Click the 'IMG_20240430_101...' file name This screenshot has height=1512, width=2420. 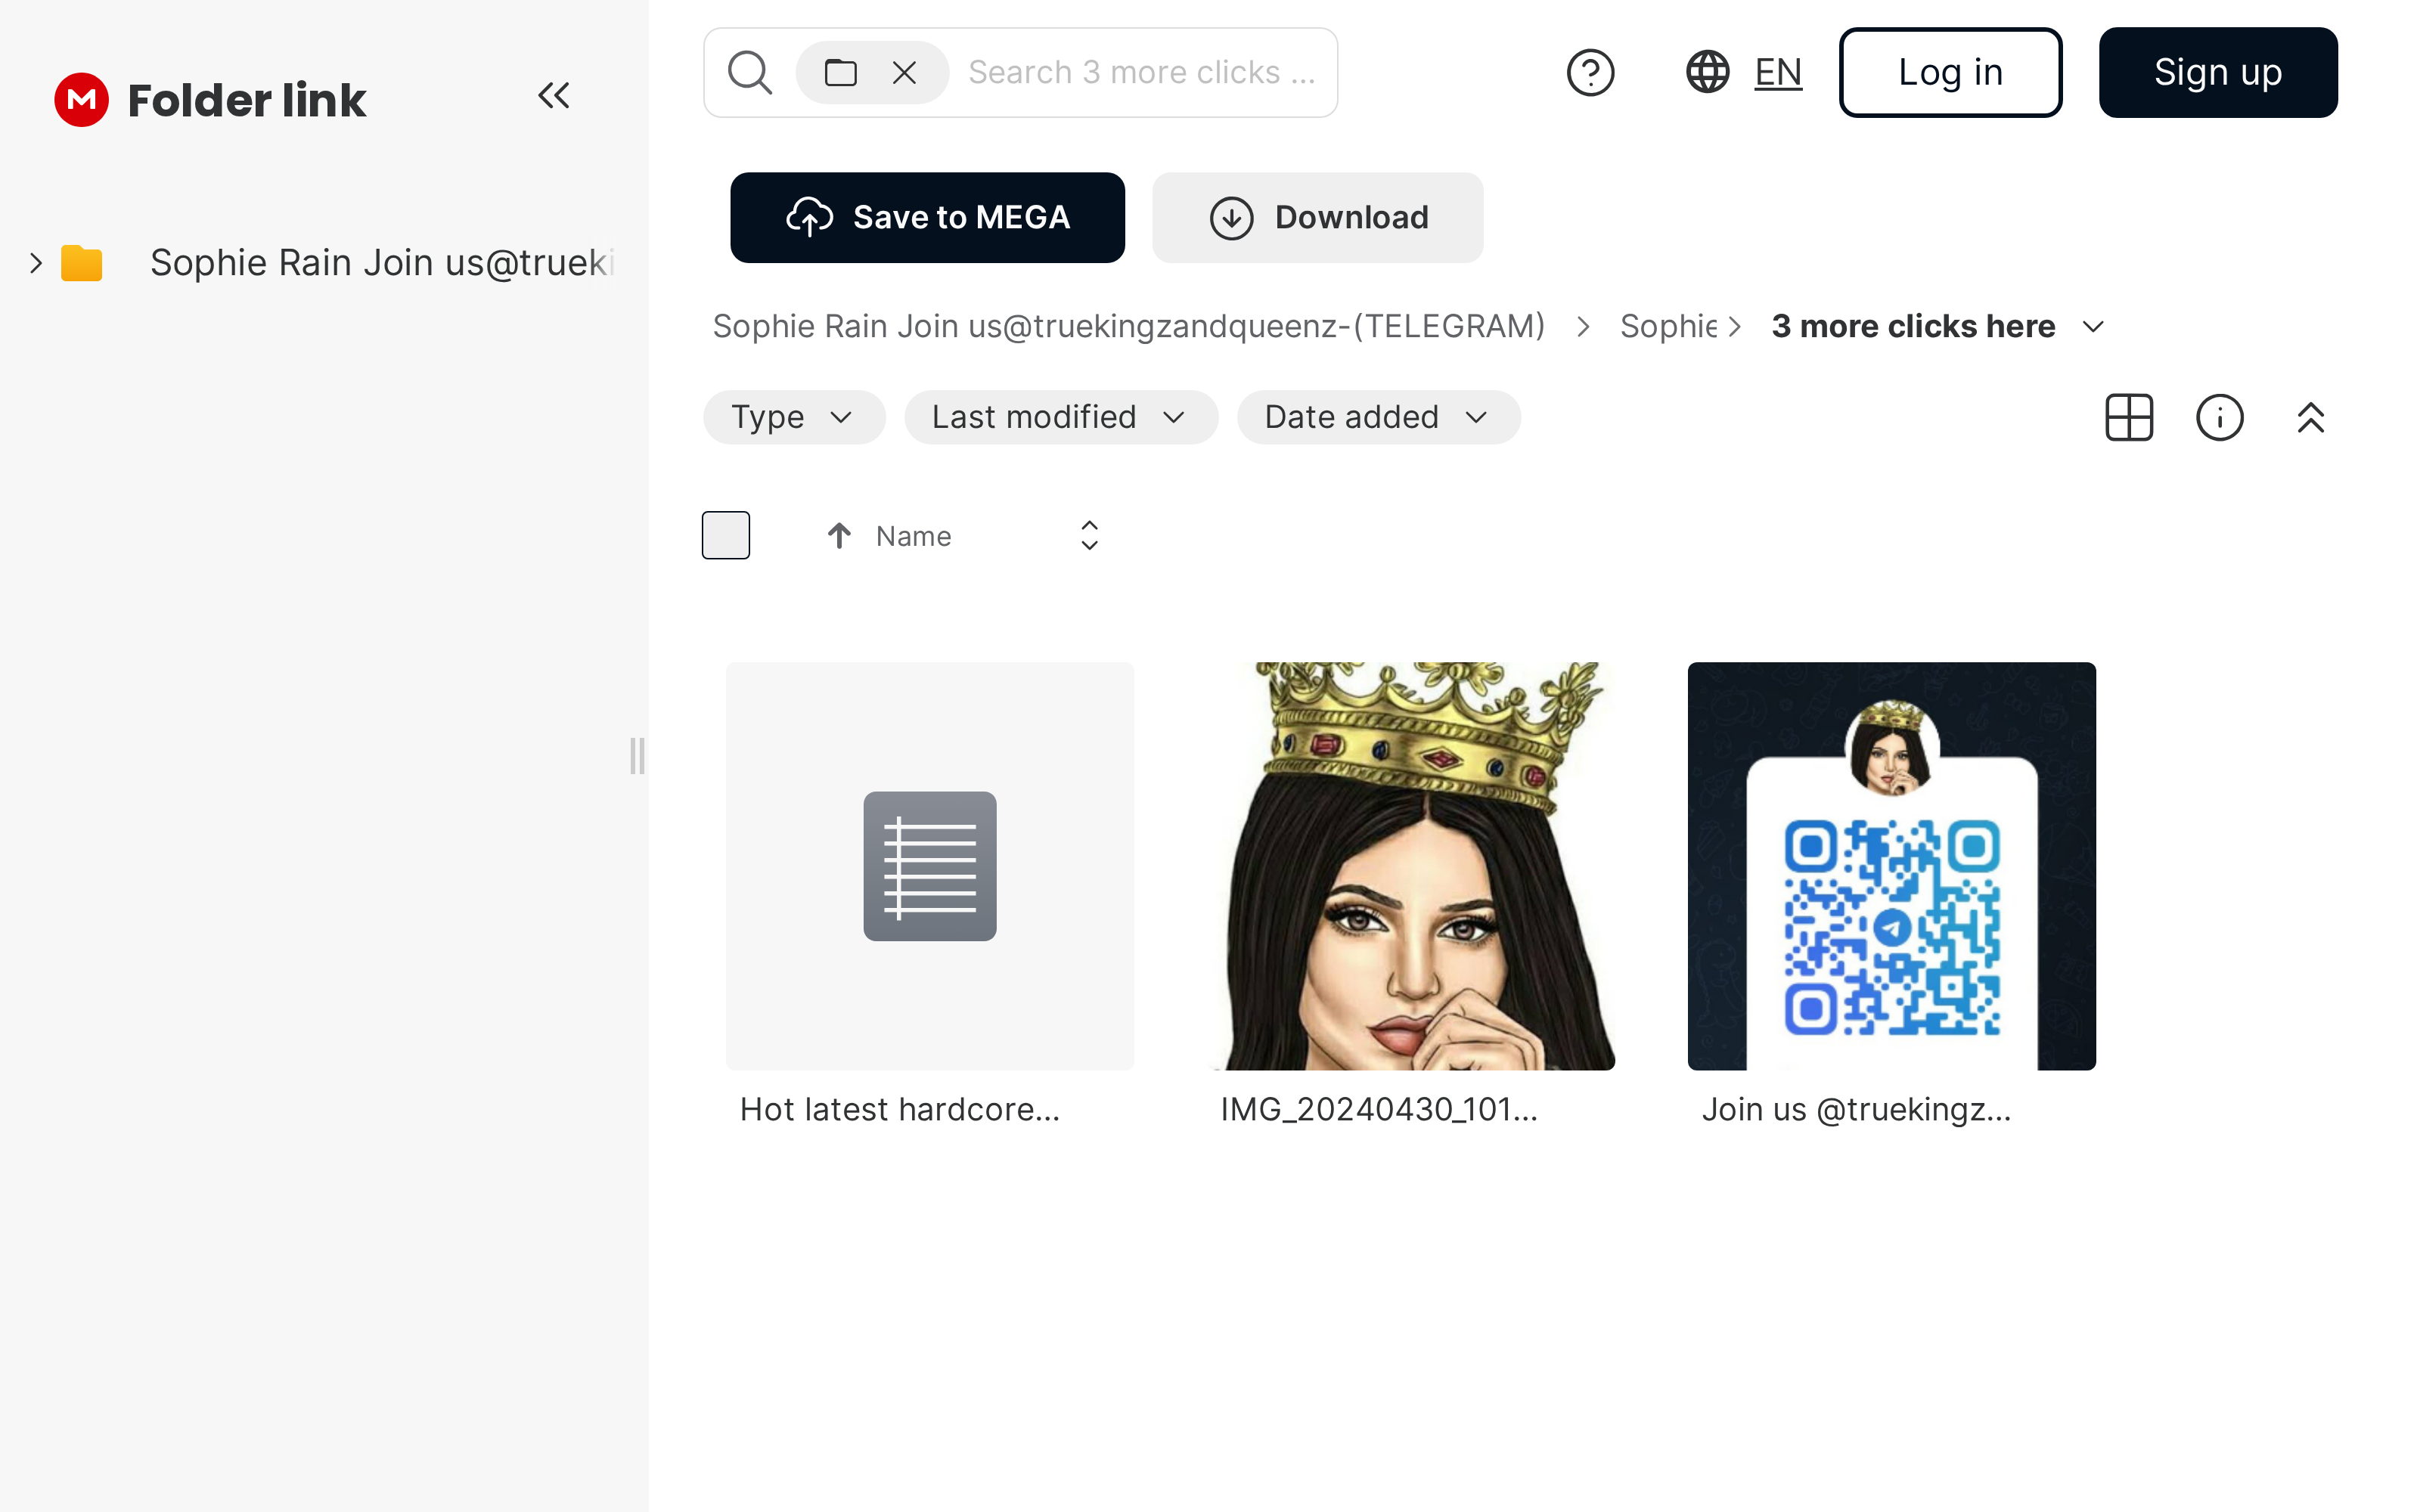pos(1379,1109)
